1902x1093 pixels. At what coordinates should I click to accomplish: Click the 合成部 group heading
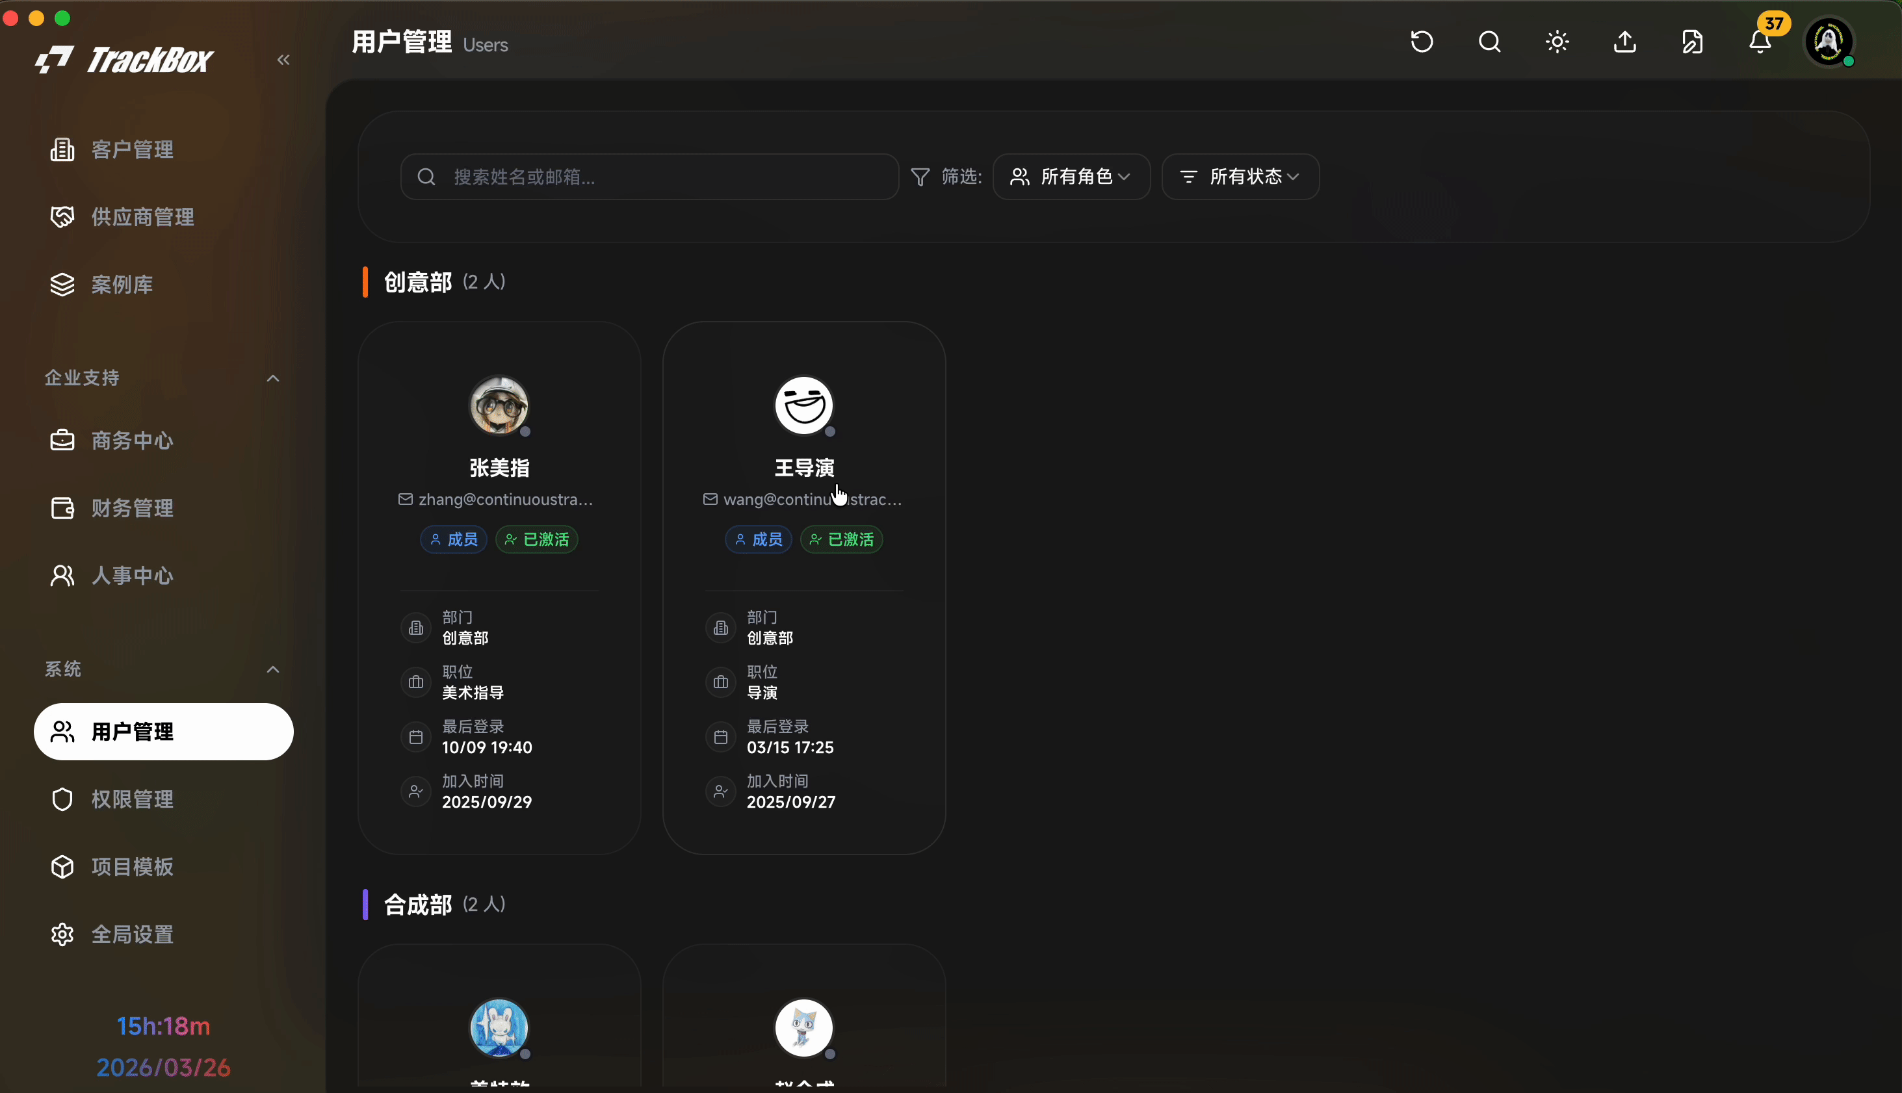pyautogui.click(x=418, y=905)
